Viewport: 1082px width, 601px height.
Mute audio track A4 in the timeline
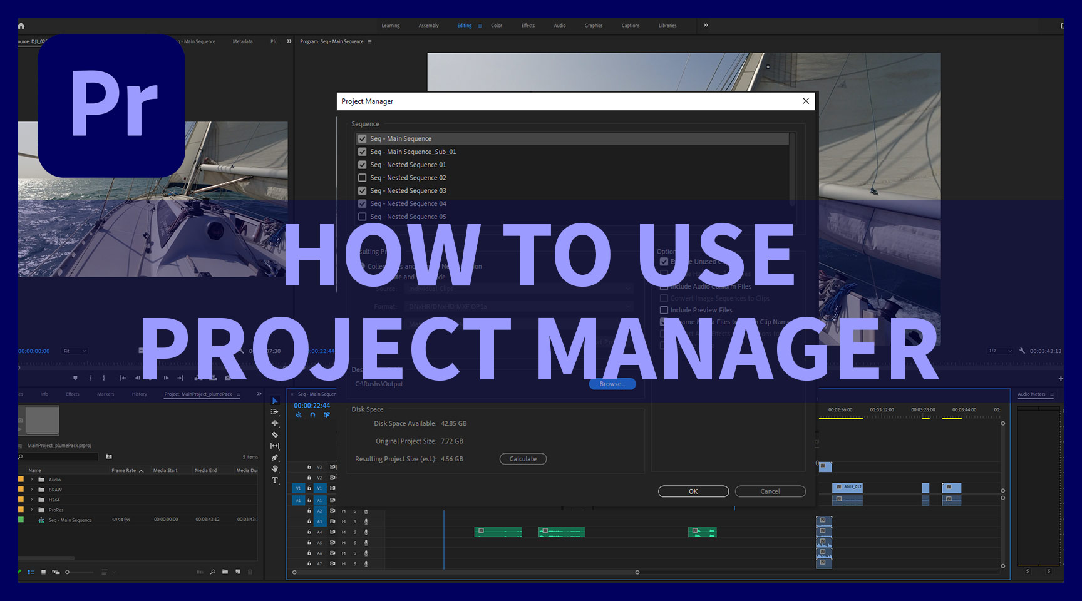coord(344,532)
